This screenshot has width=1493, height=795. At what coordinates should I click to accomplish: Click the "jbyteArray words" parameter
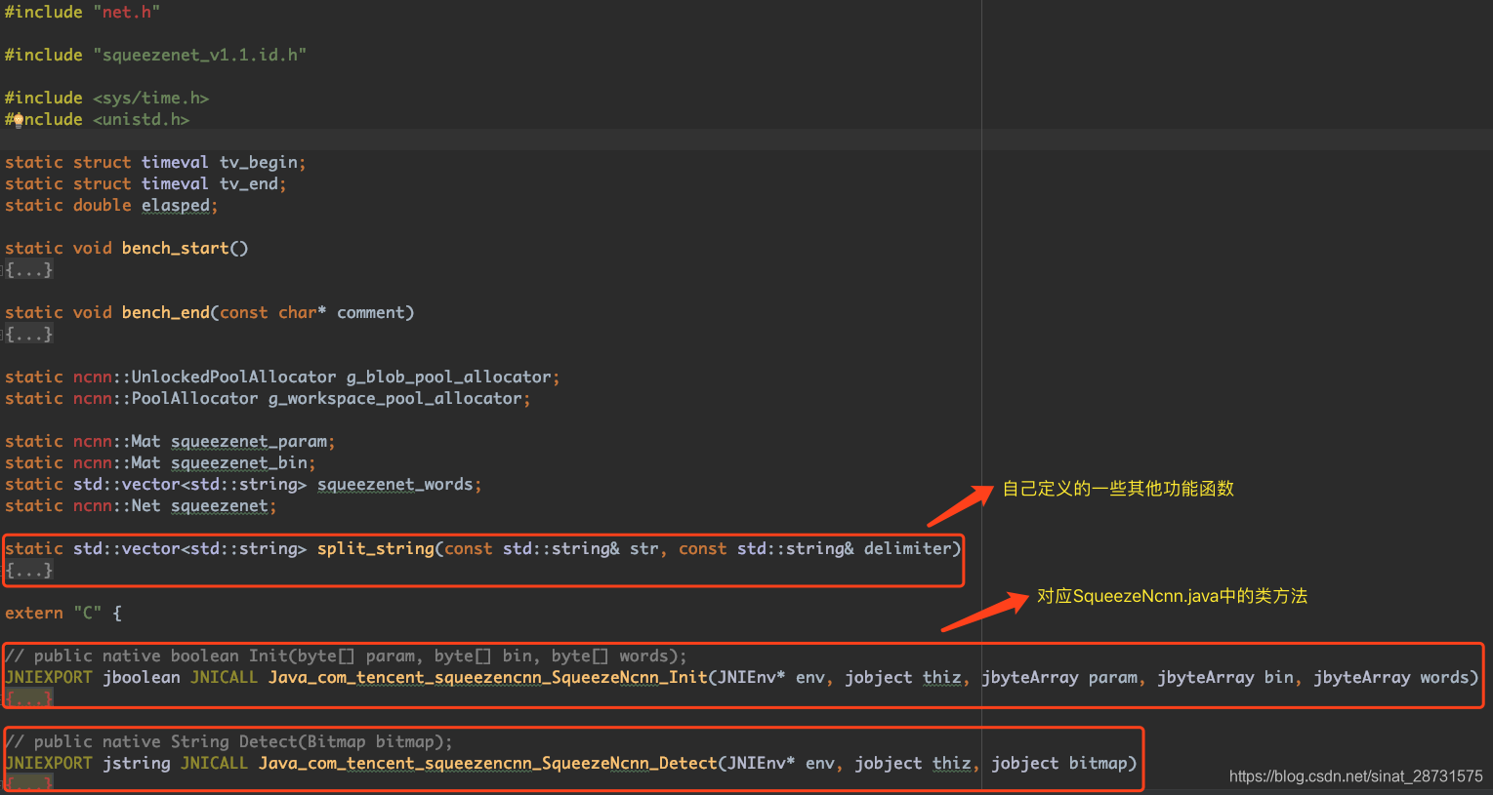[x=1391, y=677]
